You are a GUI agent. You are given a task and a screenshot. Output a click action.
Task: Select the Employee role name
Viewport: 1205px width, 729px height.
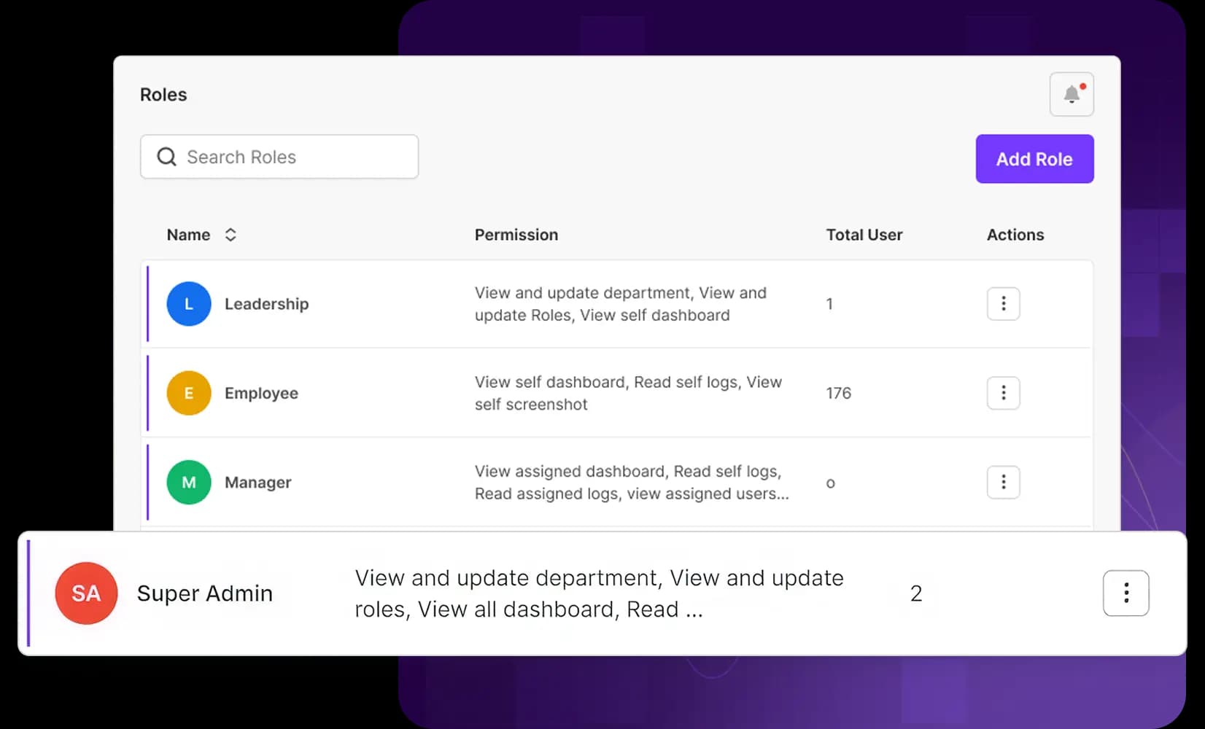261,393
